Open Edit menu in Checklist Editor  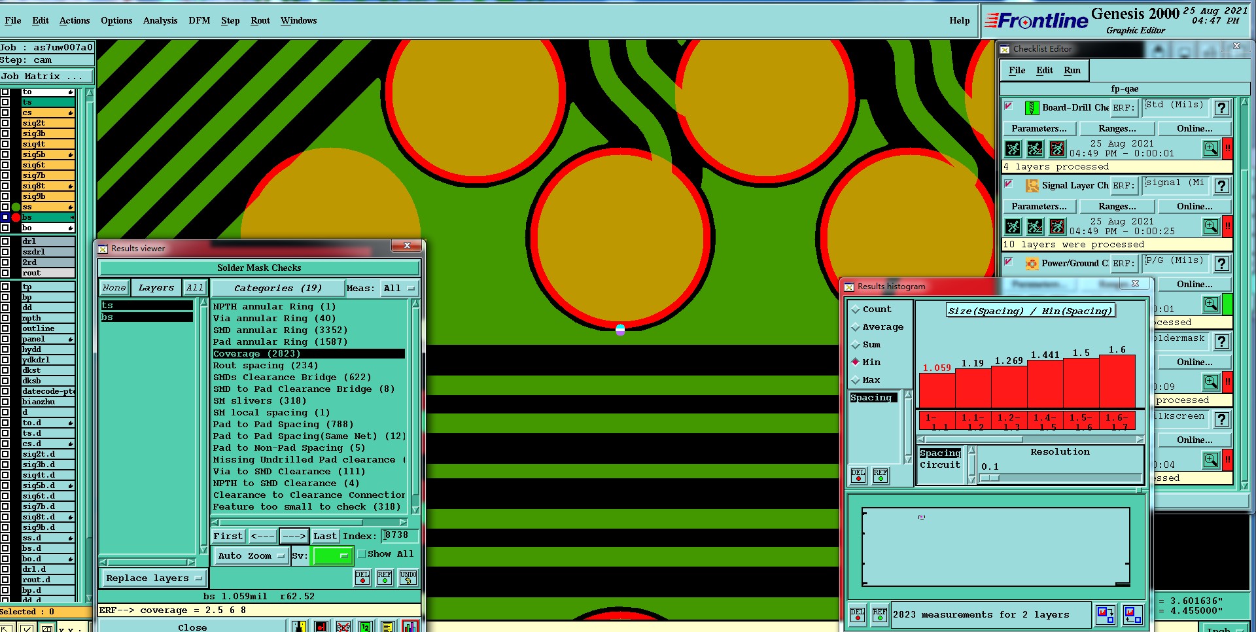coord(1045,71)
